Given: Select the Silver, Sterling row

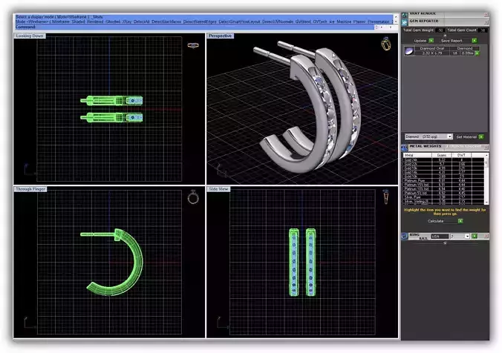Looking at the screenshot, I should [444, 202].
